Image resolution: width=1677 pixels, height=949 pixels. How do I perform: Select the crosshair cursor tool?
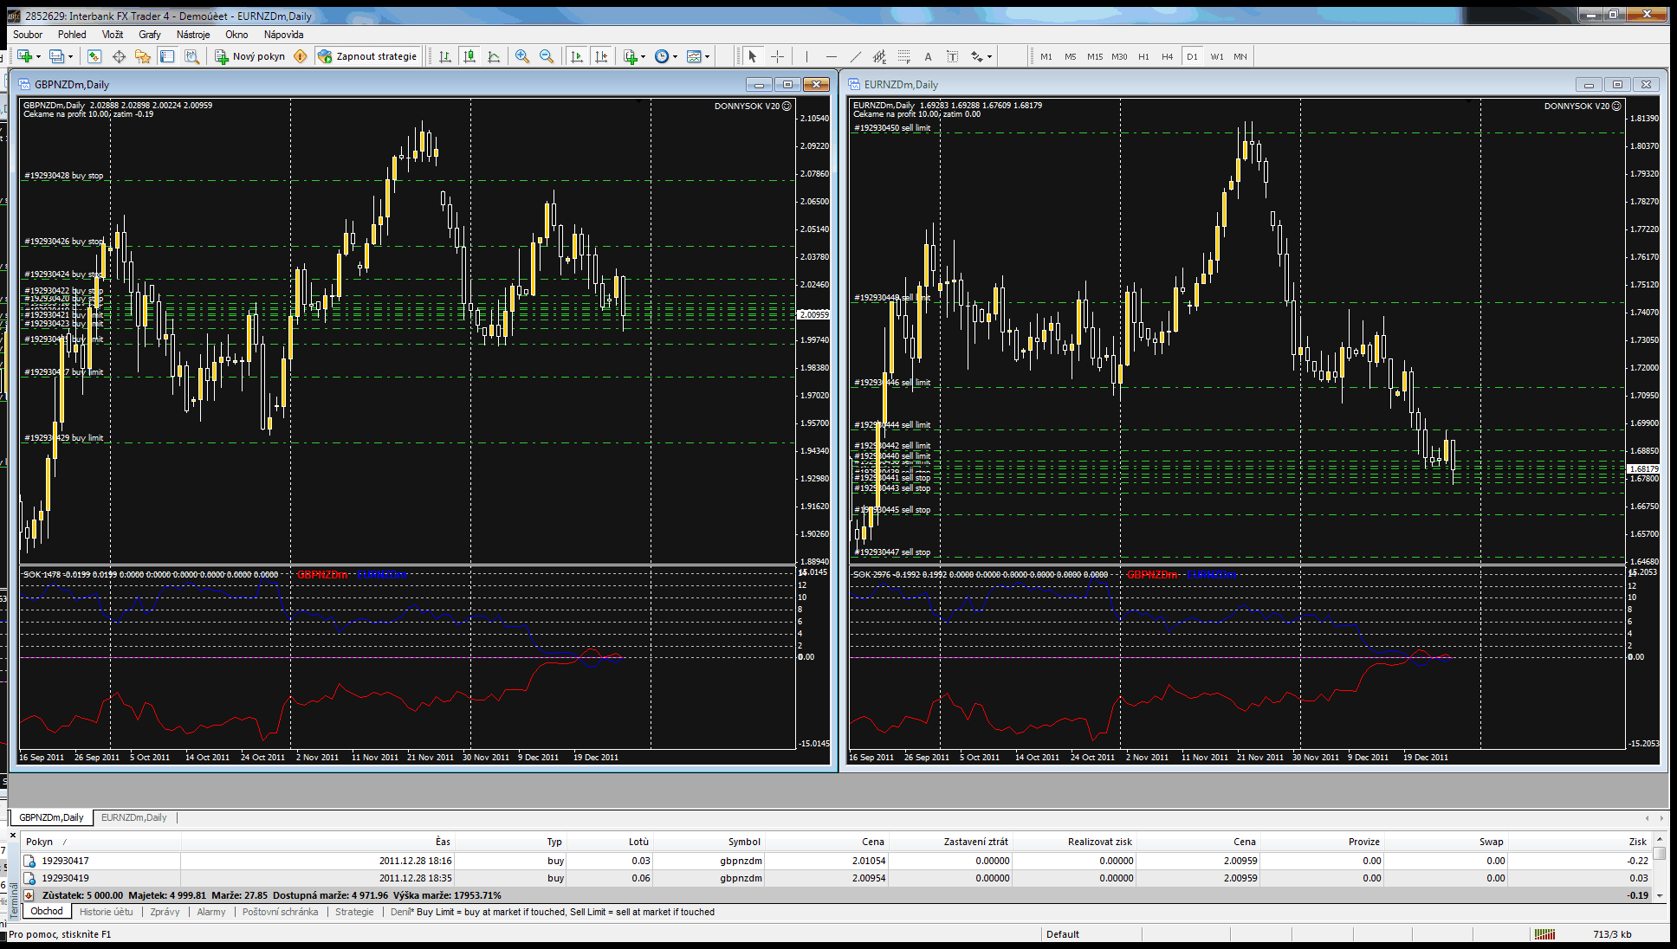777,56
